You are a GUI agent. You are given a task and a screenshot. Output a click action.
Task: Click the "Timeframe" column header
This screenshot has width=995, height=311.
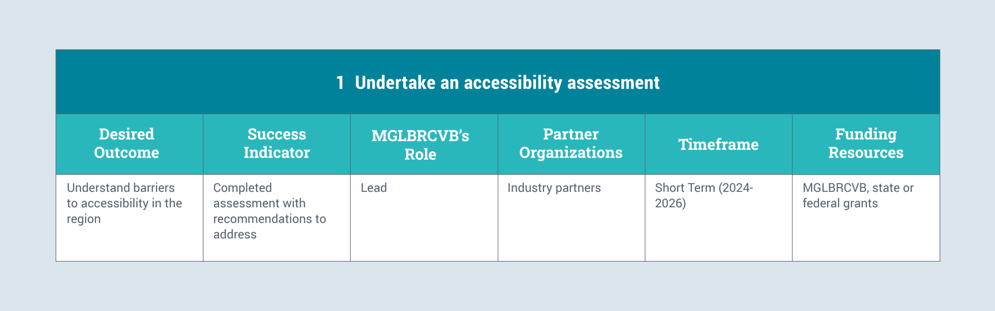point(718,145)
